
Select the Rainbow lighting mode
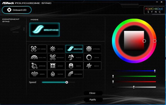tap(74, 74)
